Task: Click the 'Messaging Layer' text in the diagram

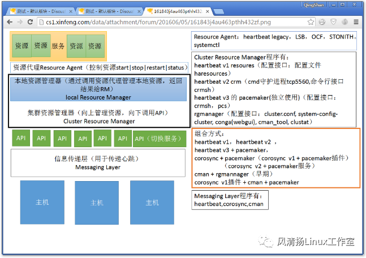Action: (98, 167)
